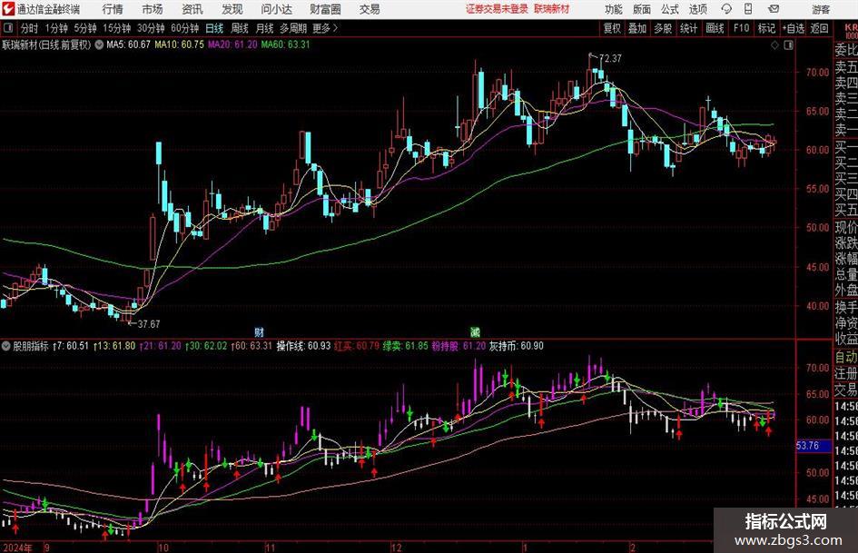Switch to 15分钟 period tab
The image size is (858, 553).
pyautogui.click(x=117, y=28)
